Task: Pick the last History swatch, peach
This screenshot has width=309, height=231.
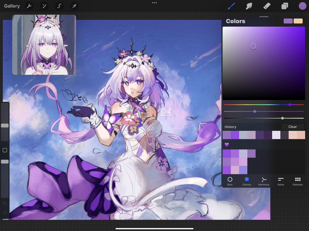Action: [301, 135]
